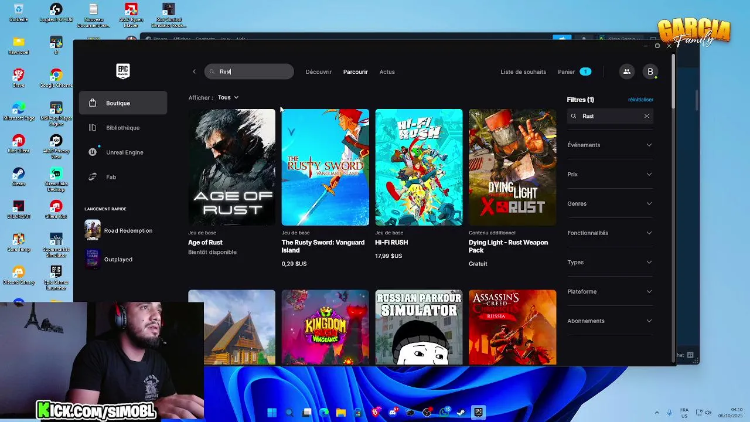Expand the Genres filter

pos(610,203)
